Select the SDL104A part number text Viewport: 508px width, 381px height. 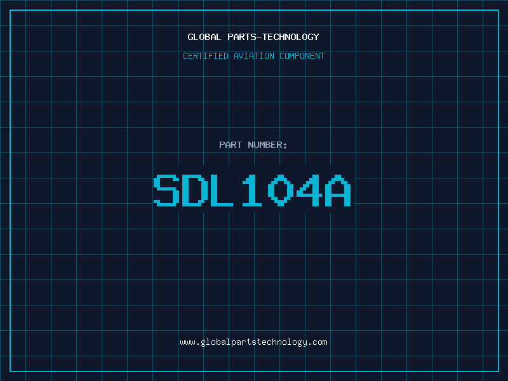coord(252,190)
